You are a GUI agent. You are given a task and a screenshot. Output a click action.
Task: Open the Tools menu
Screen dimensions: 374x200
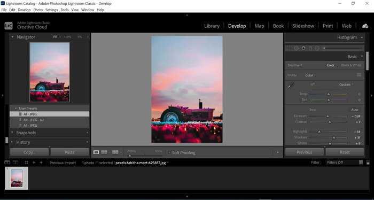coord(65,10)
